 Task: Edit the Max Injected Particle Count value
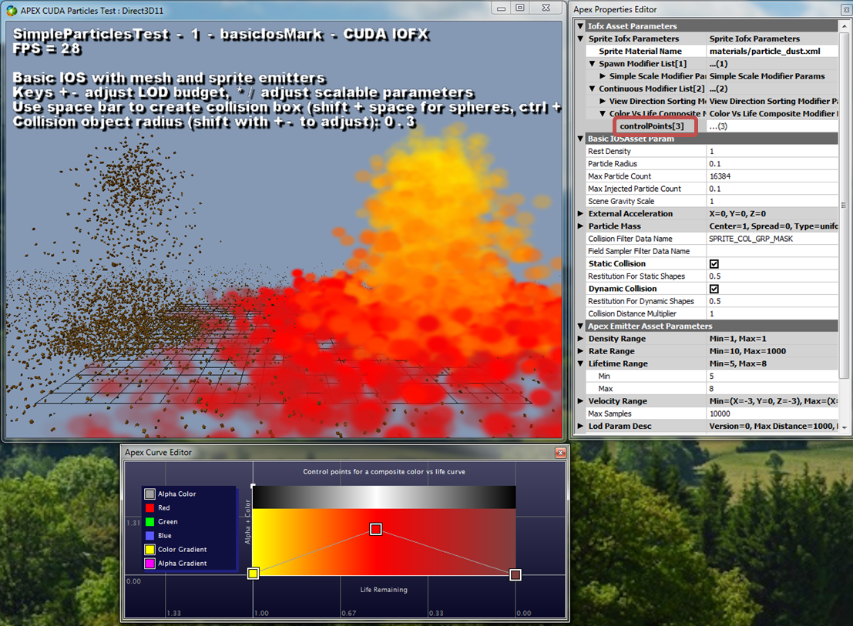[773, 189]
